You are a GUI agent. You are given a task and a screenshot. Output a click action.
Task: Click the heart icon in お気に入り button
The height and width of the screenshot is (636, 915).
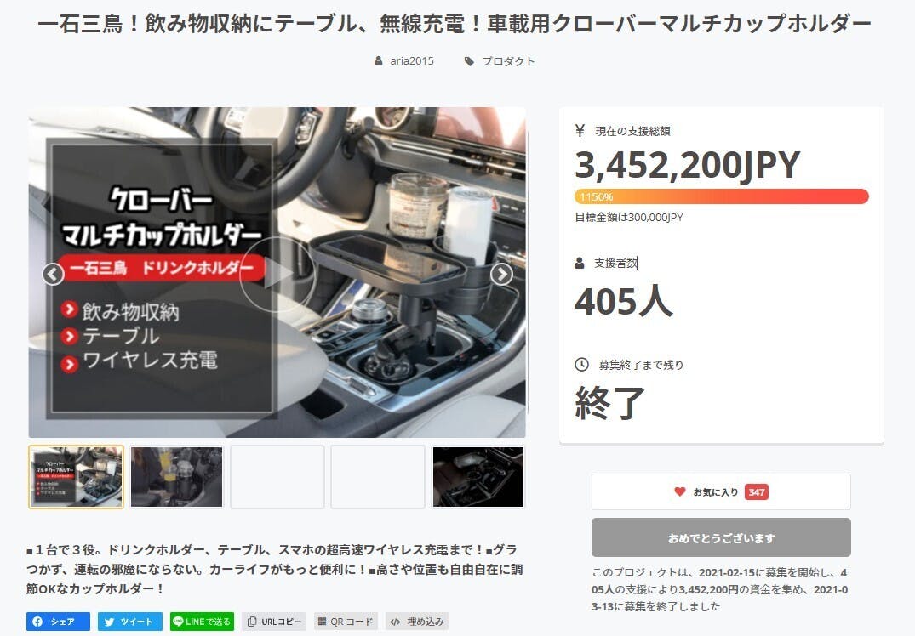(x=680, y=491)
